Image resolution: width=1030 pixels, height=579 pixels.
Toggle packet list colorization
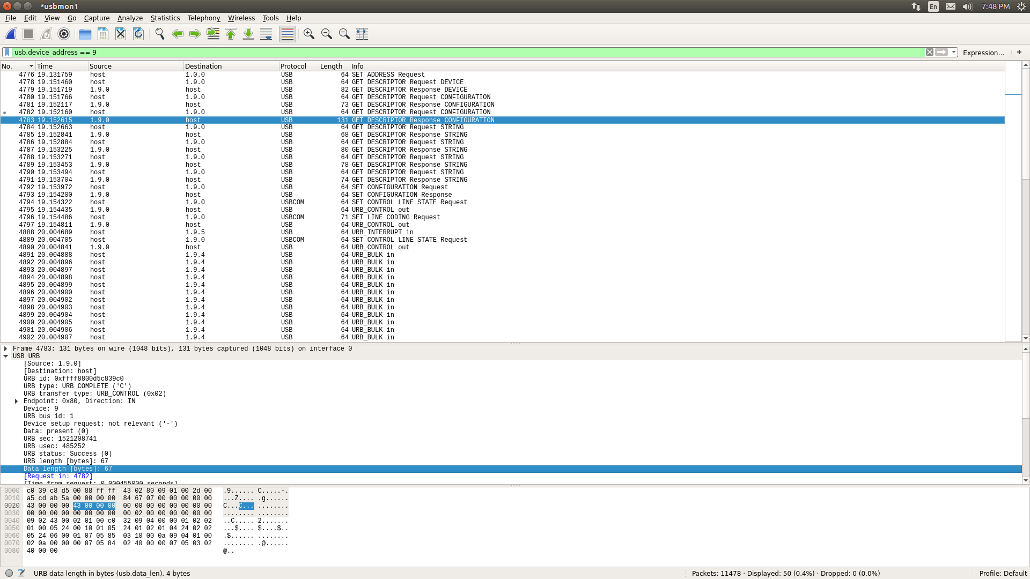[287, 33]
